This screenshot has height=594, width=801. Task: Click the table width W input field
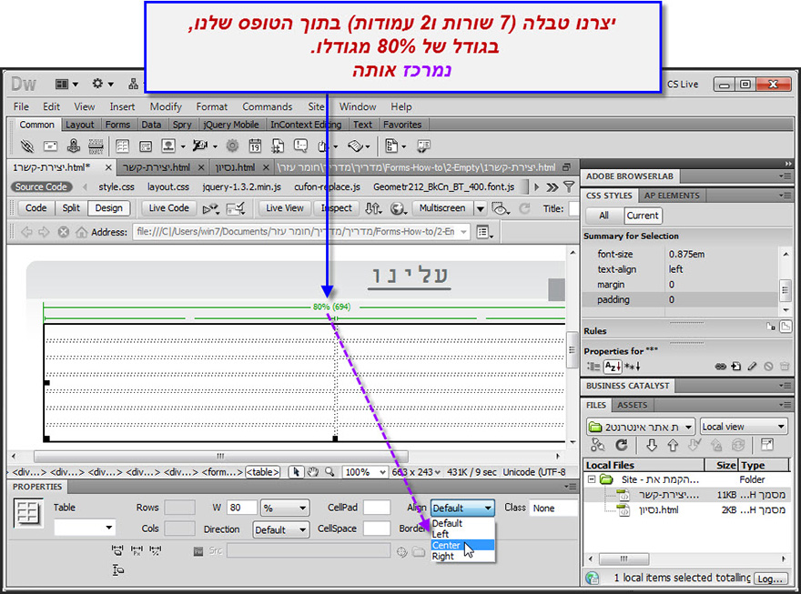click(x=241, y=508)
